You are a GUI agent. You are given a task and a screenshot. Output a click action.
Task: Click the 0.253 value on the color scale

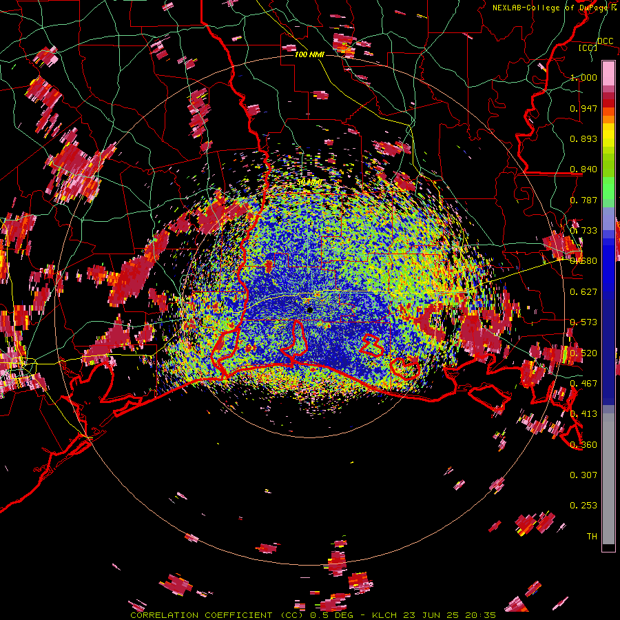click(x=583, y=506)
